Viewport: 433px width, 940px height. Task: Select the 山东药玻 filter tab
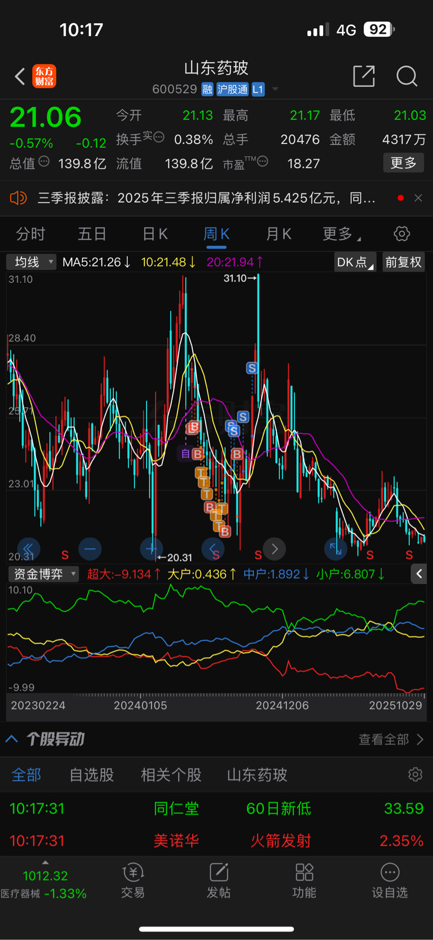point(257,775)
